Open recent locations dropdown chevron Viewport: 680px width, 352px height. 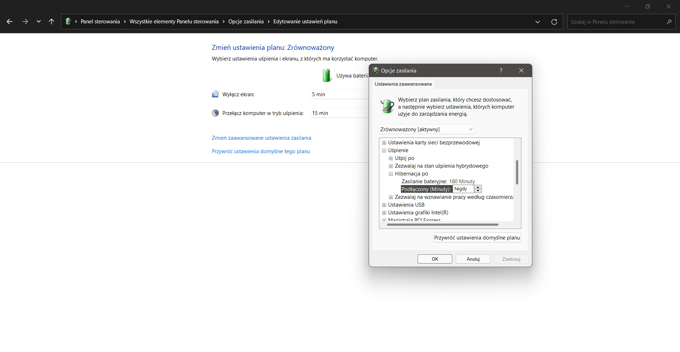click(x=39, y=22)
